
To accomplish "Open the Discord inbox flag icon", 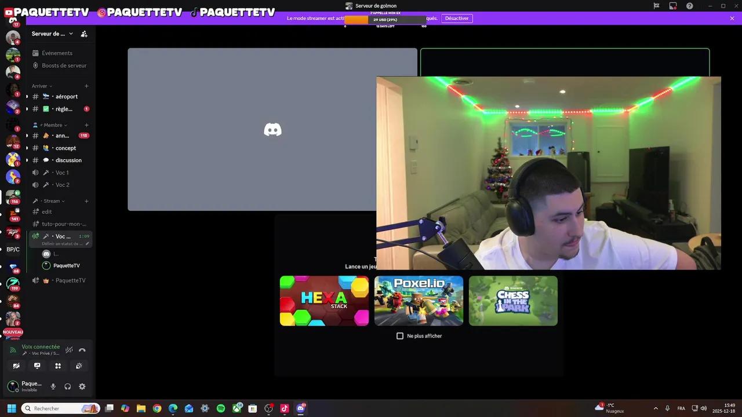I will (x=656, y=6).
